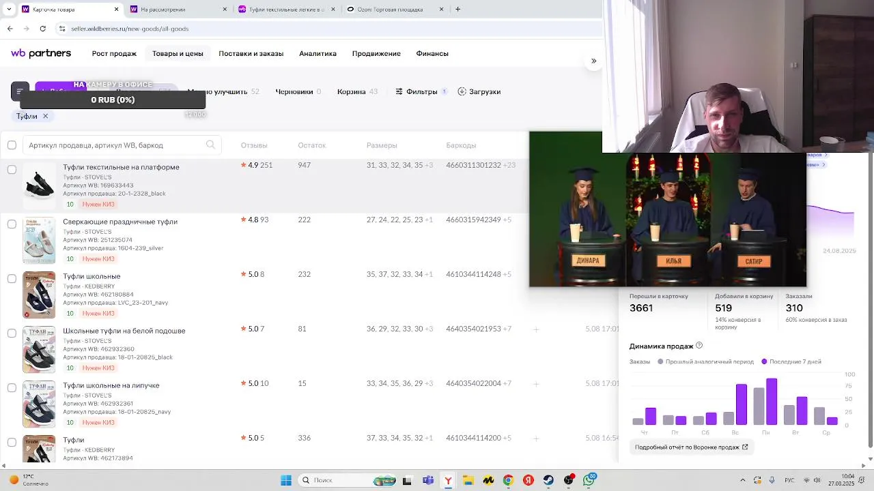874x491 pixels.
Task: Open the 'Загрузки' downloads section
Action: click(x=479, y=91)
